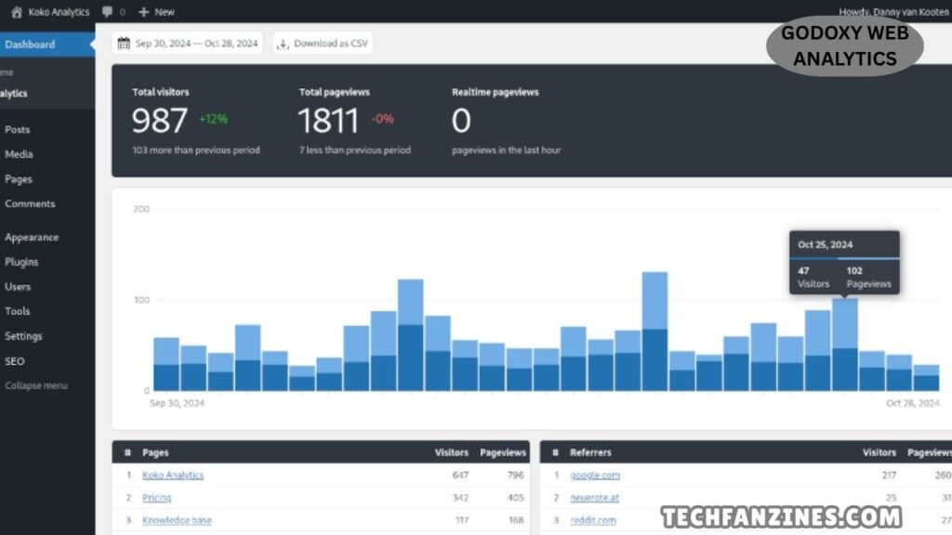Open the comments bubble icon in admin bar

(x=108, y=12)
